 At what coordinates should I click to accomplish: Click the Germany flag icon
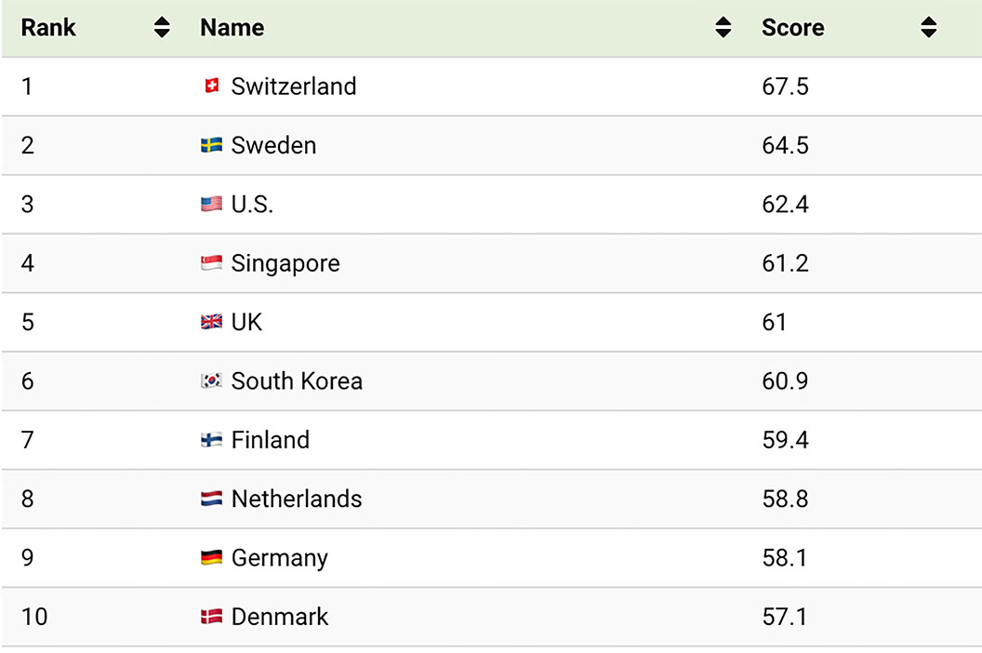pyautogui.click(x=212, y=558)
